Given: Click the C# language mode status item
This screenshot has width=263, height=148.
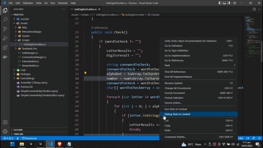Looking at the screenshot, I should (248, 138).
